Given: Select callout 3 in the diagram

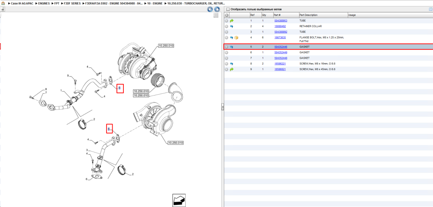Looking at the screenshot, I should tap(87, 150).
